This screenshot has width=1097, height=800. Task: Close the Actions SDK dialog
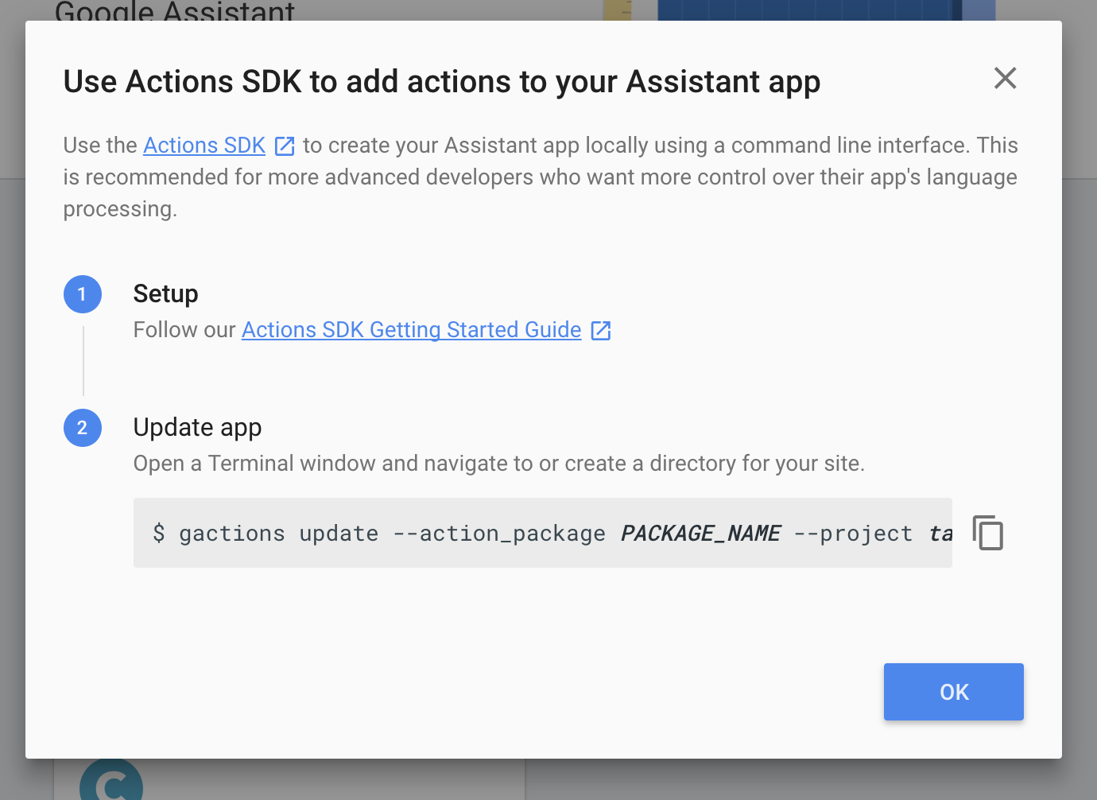click(x=1005, y=78)
